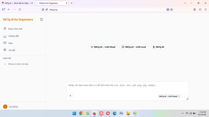Viewport: 209px width, 117px height.
Task: Click the NKTg AI for Organizers title
Action: pyautogui.click(x=18, y=20)
